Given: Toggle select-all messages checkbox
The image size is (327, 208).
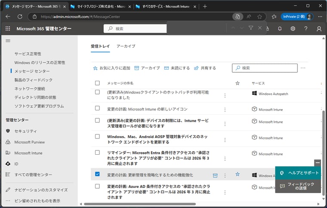Looking at the screenshot, I should (x=97, y=83).
